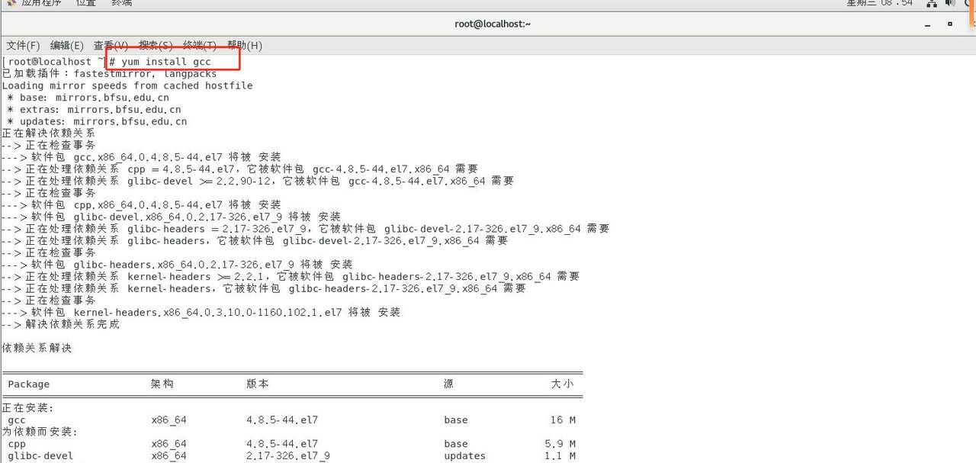Click the 终端 entry in the top panel

pos(122,2)
